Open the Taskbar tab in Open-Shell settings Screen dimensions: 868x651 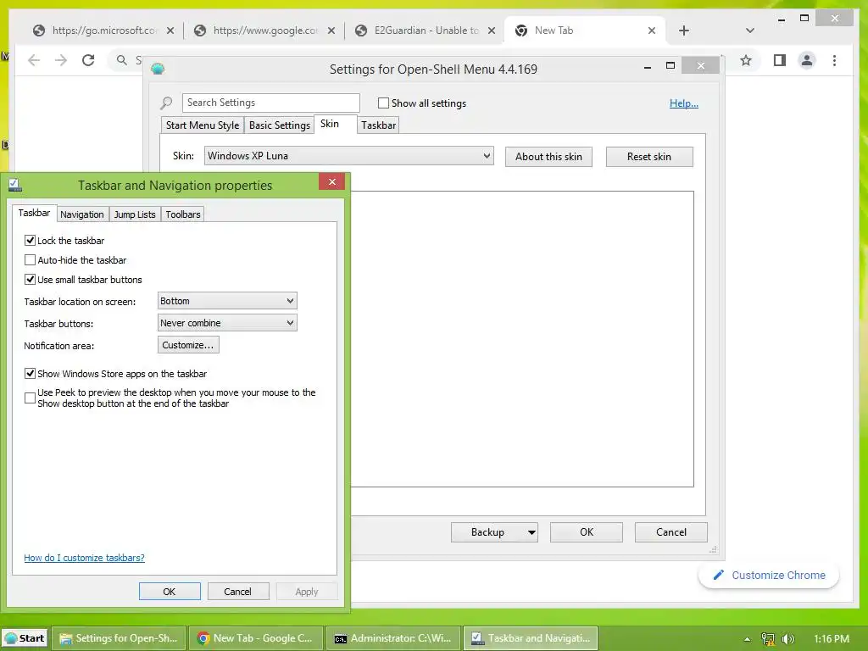(x=379, y=125)
